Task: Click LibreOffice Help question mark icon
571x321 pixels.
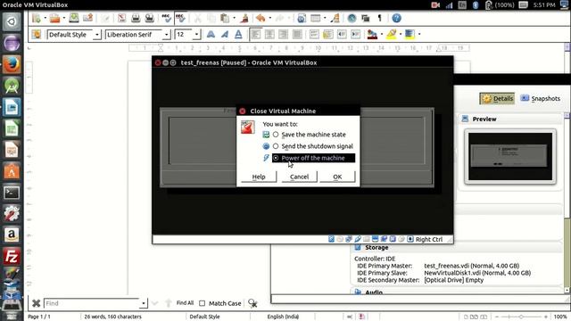Action: tap(396, 18)
